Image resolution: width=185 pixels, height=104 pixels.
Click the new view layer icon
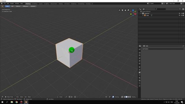[181, 3]
